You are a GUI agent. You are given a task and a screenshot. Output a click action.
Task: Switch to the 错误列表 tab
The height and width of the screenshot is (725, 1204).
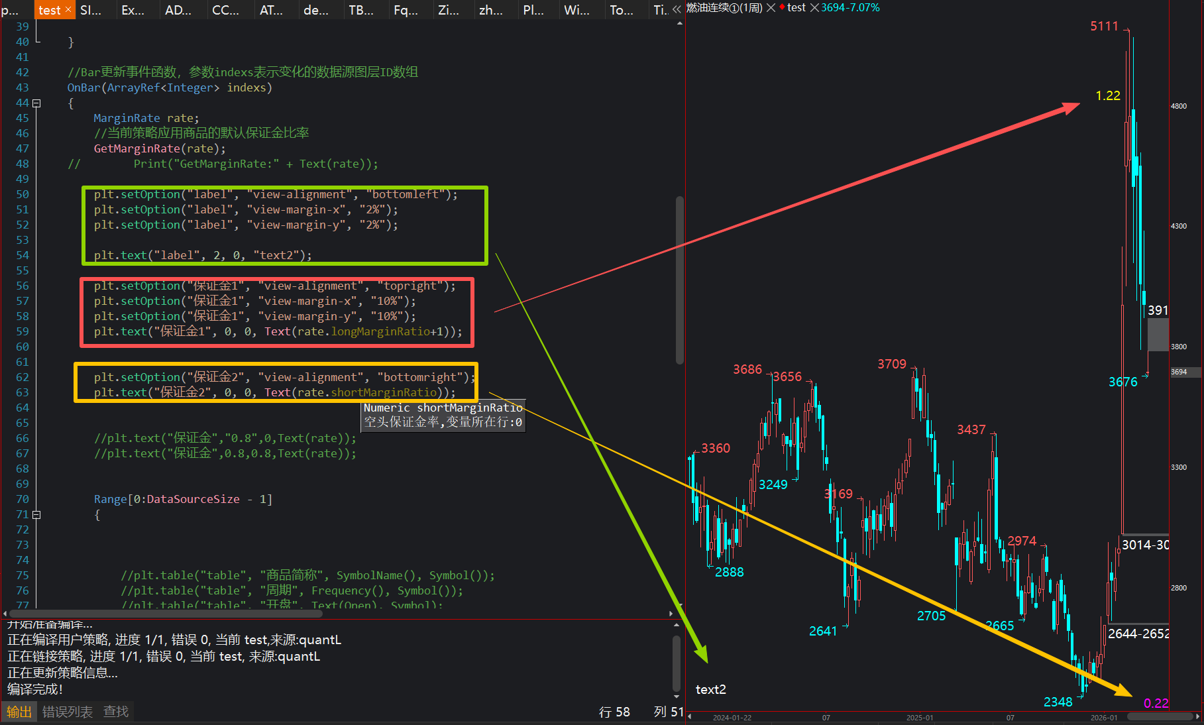click(67, 712)
